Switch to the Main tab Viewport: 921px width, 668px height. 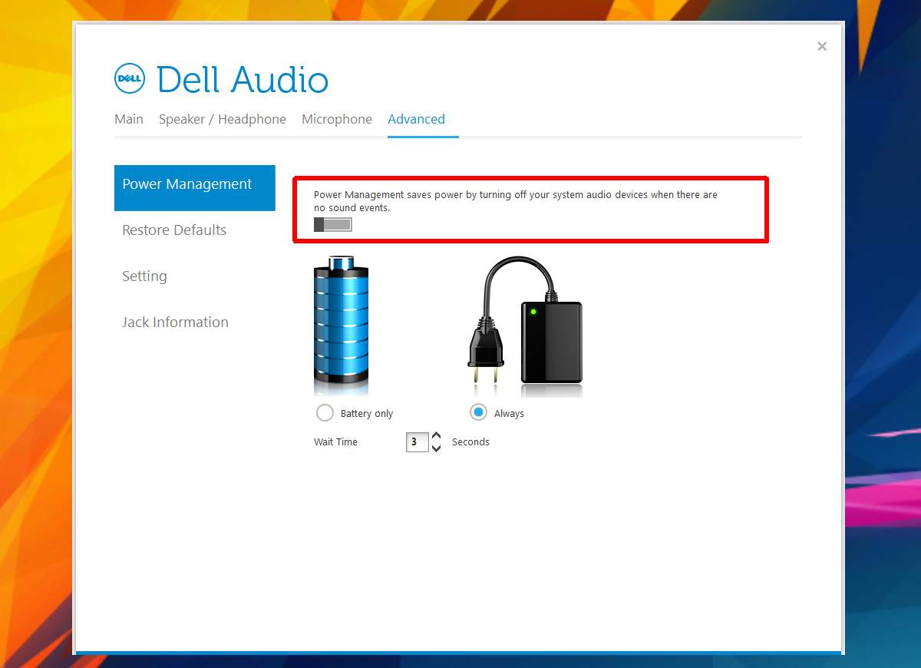(x=129, y=119)
